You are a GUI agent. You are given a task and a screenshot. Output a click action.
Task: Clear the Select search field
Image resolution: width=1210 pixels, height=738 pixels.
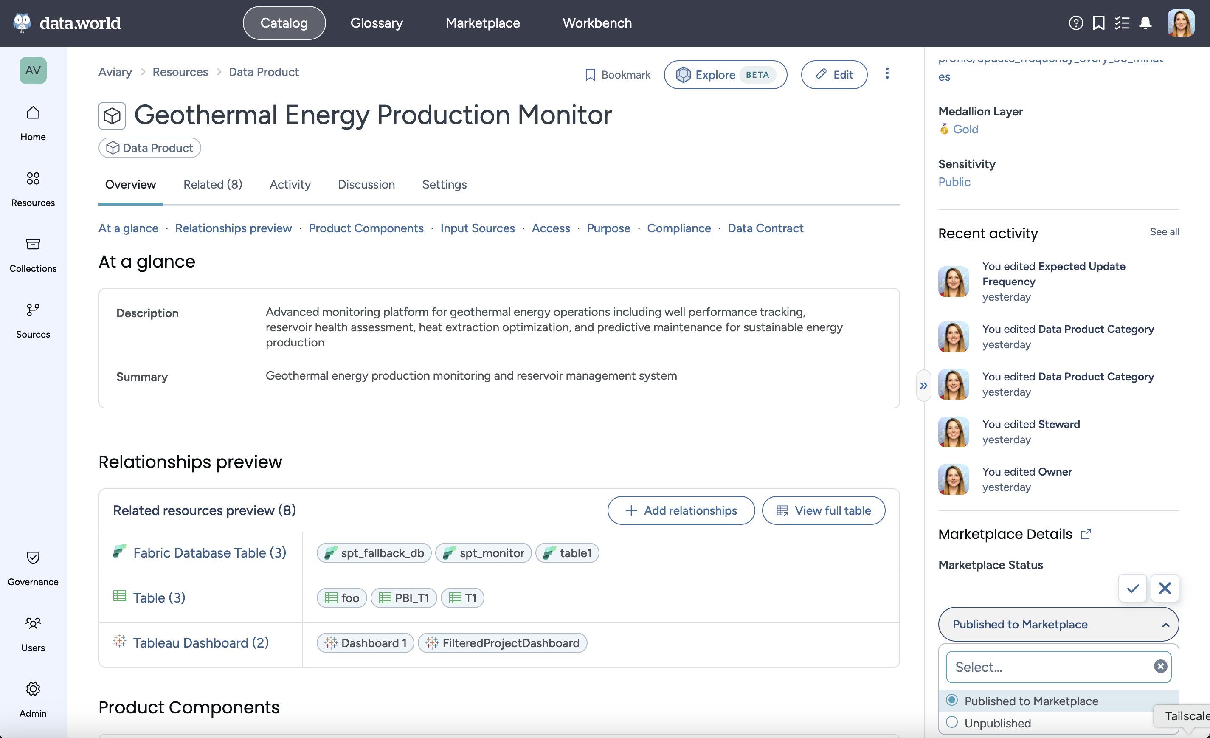click(x=1160, y=666)
